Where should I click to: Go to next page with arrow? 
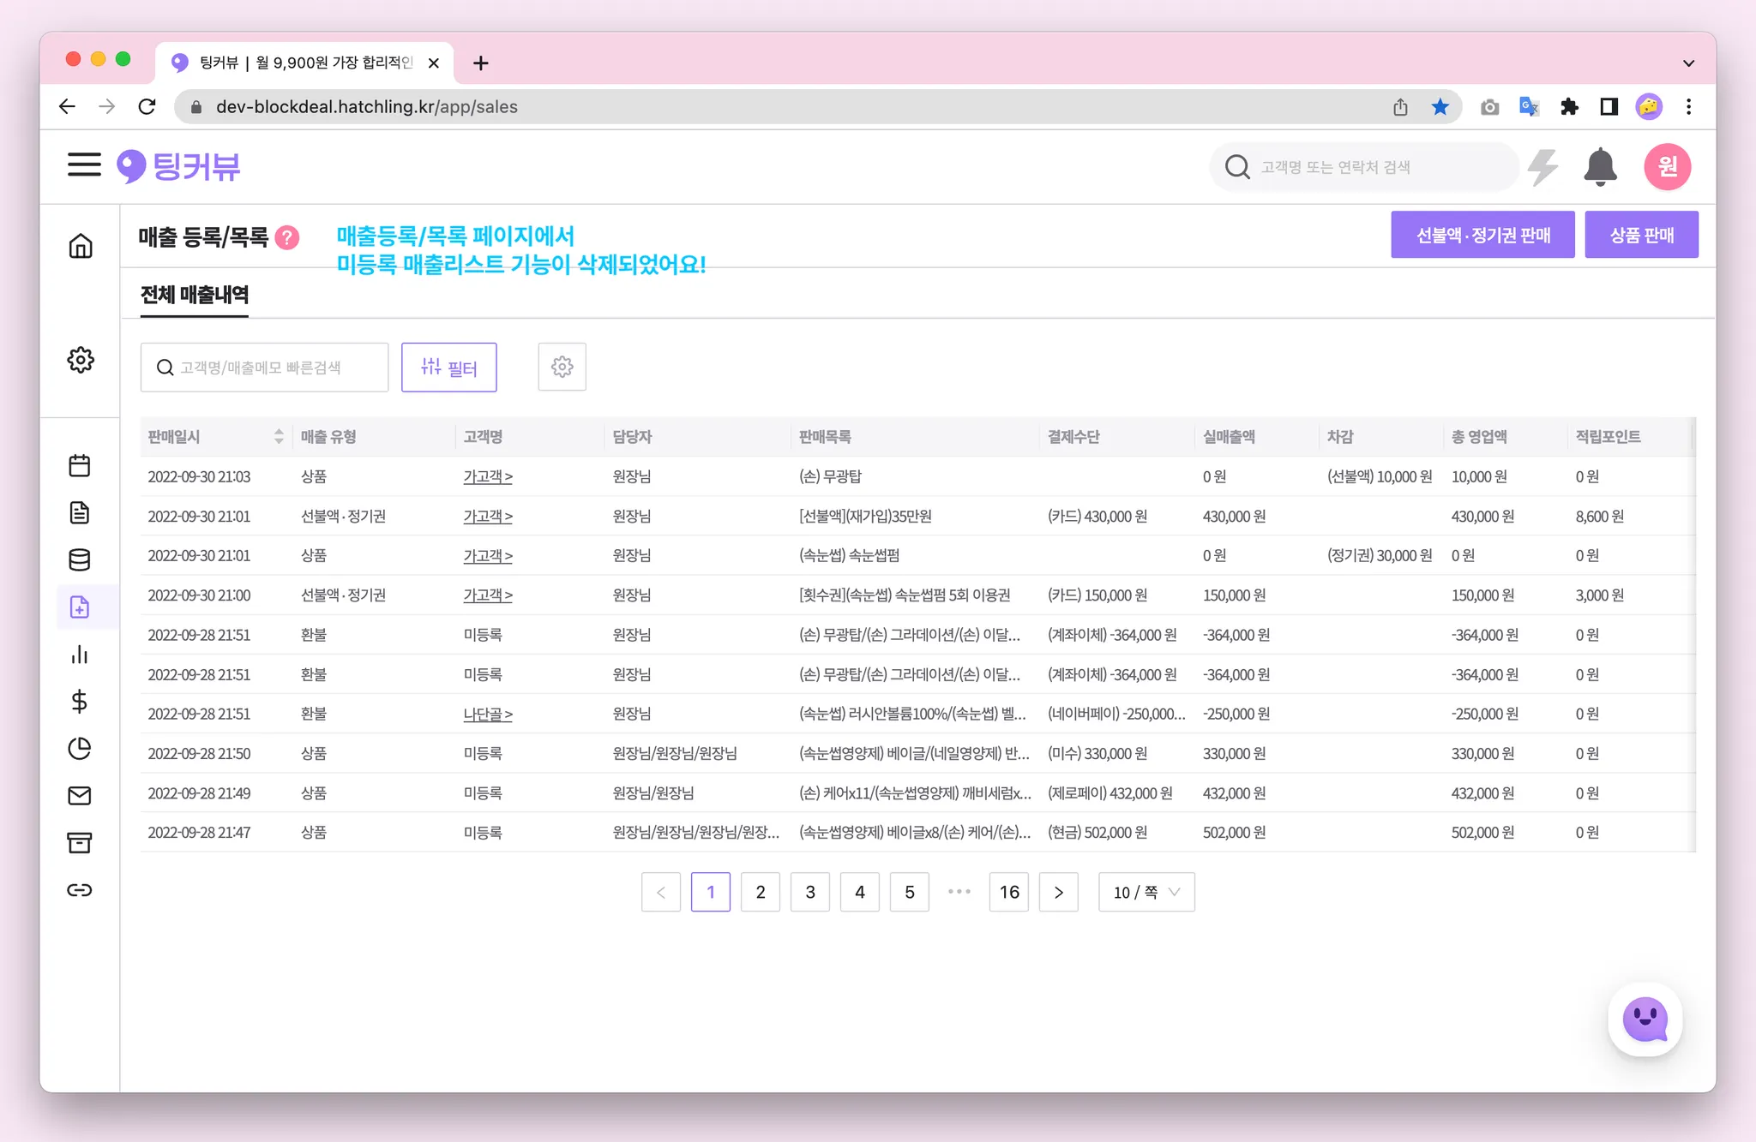click(1059, 892)
